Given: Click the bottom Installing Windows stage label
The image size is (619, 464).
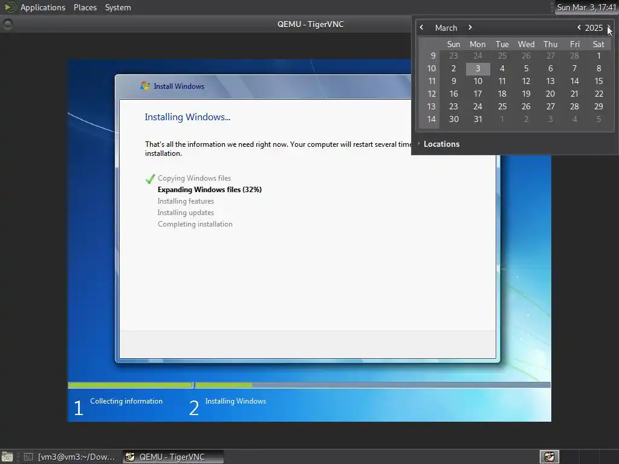Looking at the screenshot, I should tap(235, 401).
